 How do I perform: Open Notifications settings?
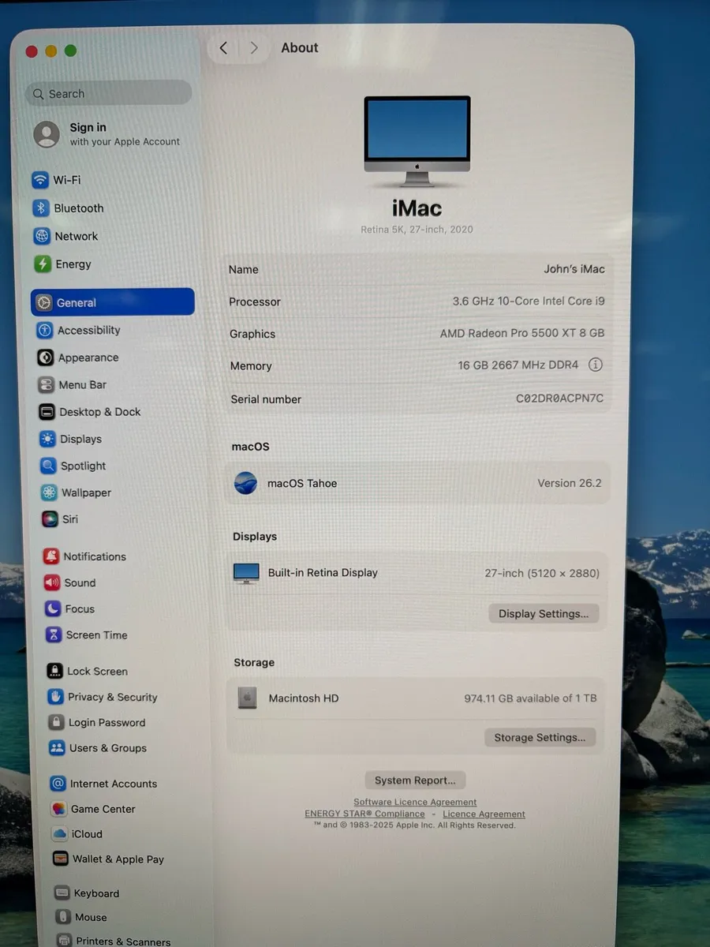[x=53, y=556]
